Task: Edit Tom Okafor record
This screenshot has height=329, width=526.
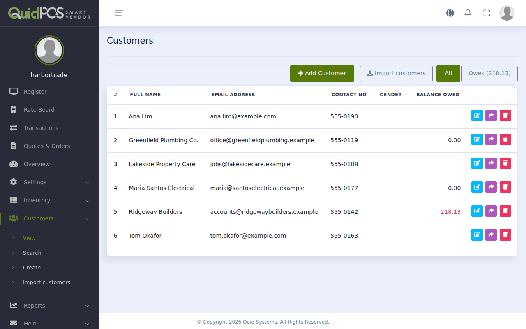Action: coord(477,235)
